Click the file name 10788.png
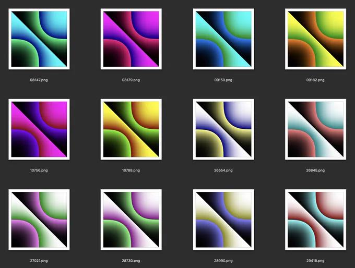Screen dimensions: 355x268 (x=131, y=170)
